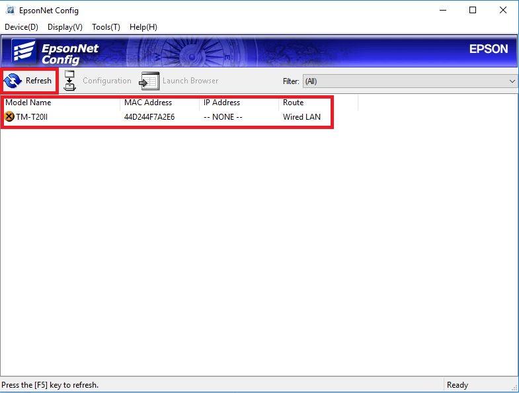Click the status bar resize grip

tap(514, 388)
